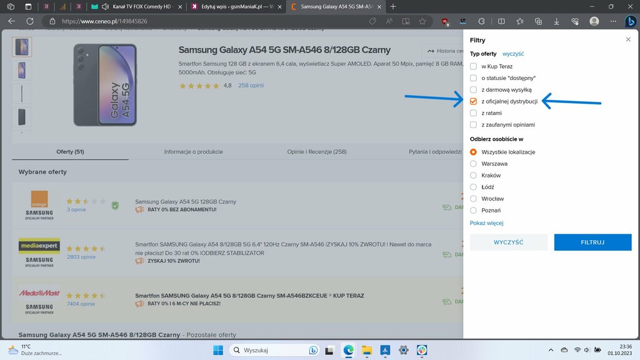The height and width of the screenshot is (360, 640).
Task: Switch to 'Oferty (51)' tab
Action: click(70, 151)
